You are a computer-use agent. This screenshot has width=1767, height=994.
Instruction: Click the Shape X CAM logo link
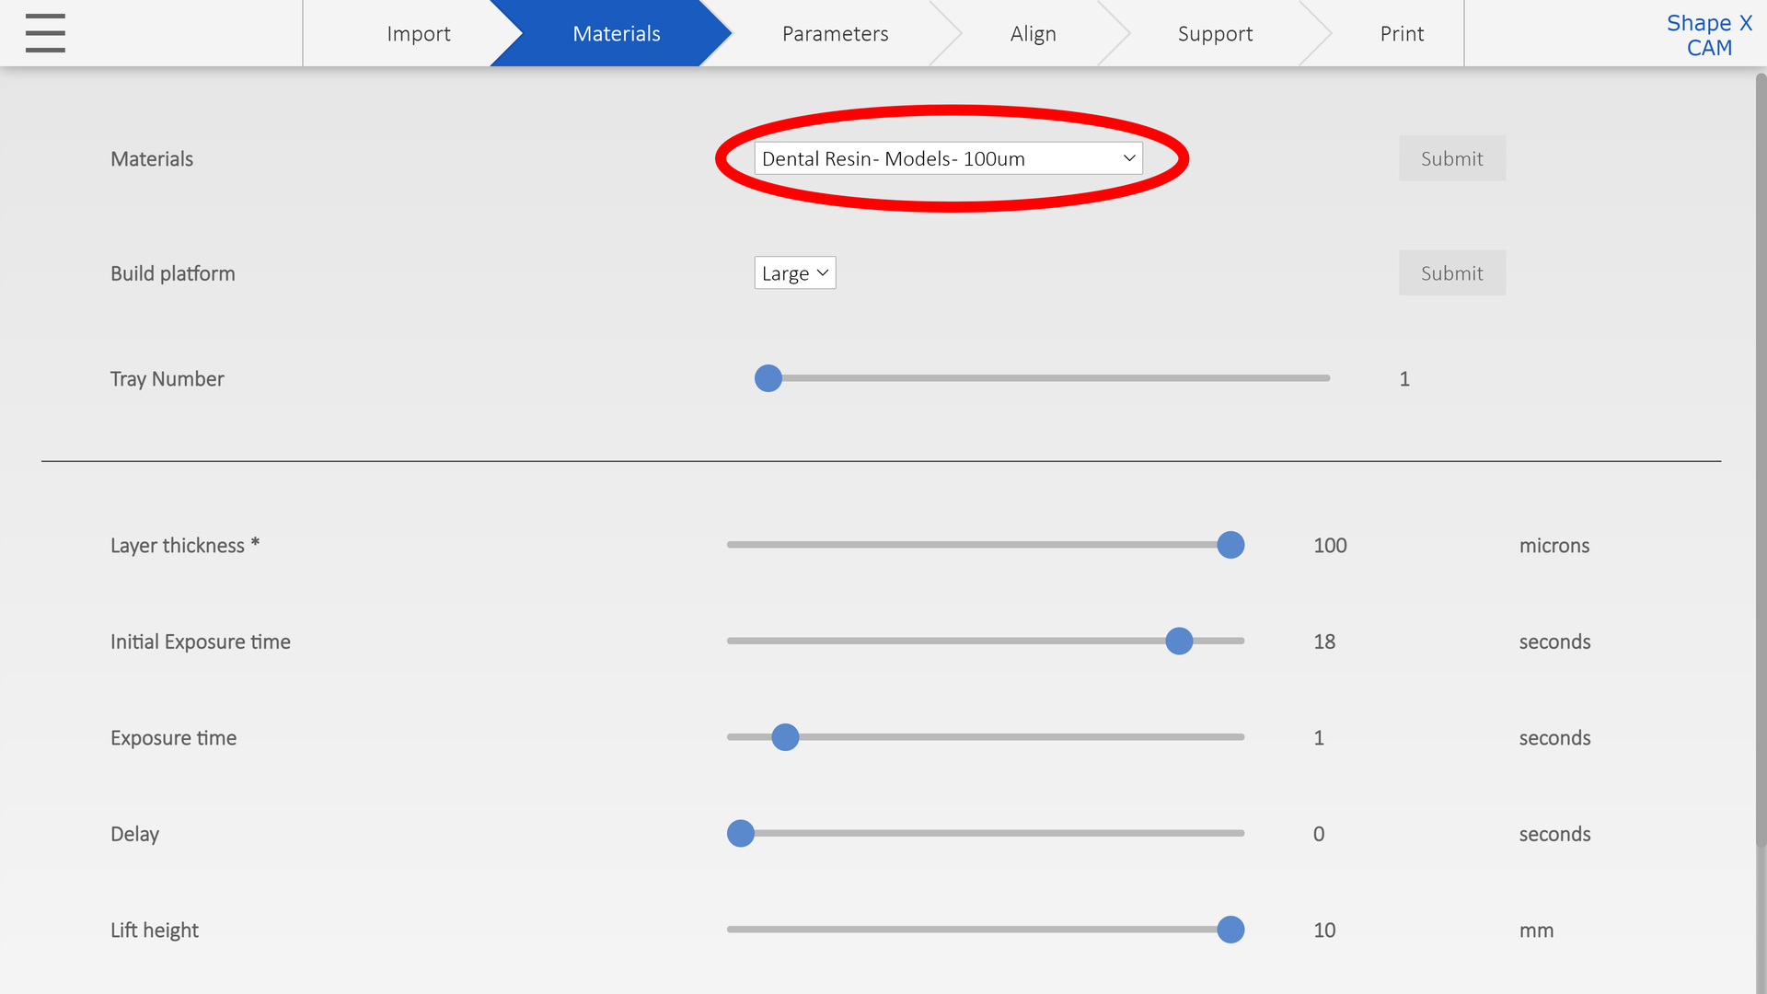(x=1708, y=35)
